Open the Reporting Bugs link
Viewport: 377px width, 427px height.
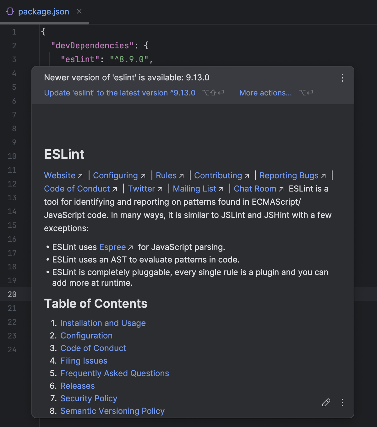pyautogui.click(x=289, y=176)
